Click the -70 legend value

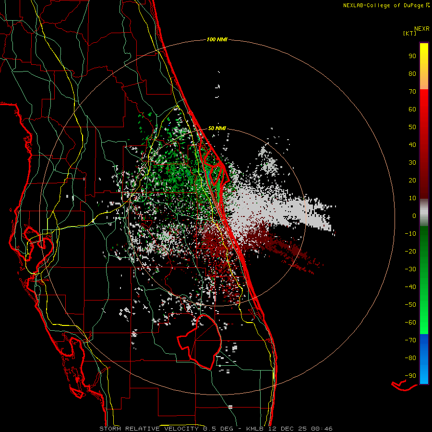(x=410, y=340)
